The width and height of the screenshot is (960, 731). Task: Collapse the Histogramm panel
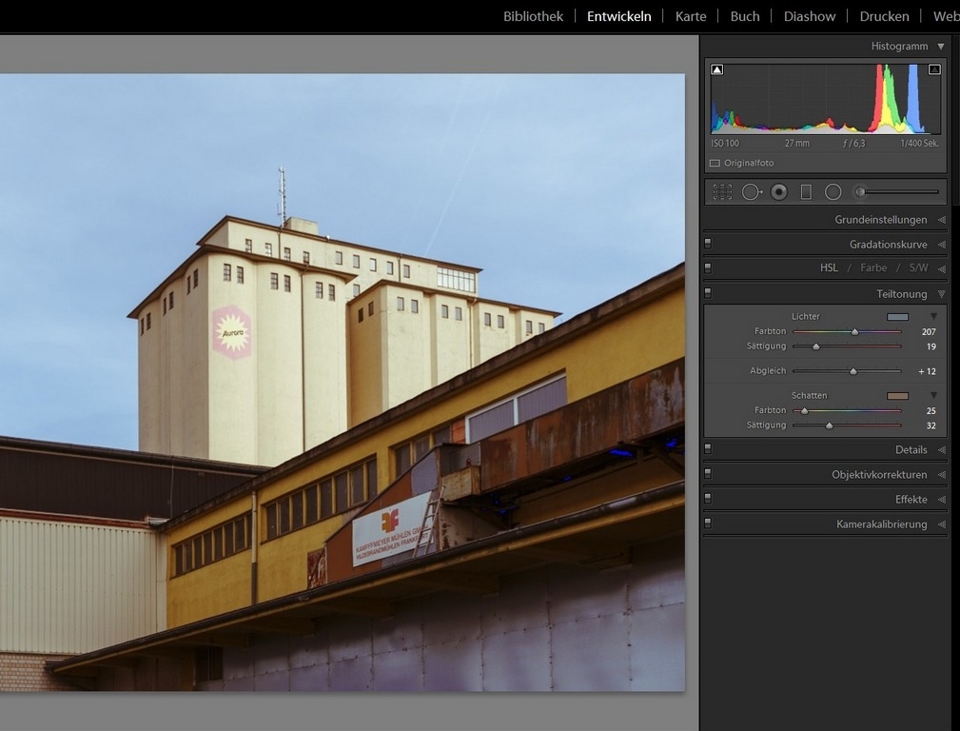pos(940,46)
